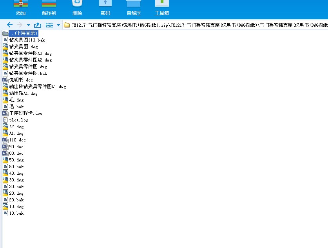Click the 解压到 (Extract to) icon

[x=49, y=8]
